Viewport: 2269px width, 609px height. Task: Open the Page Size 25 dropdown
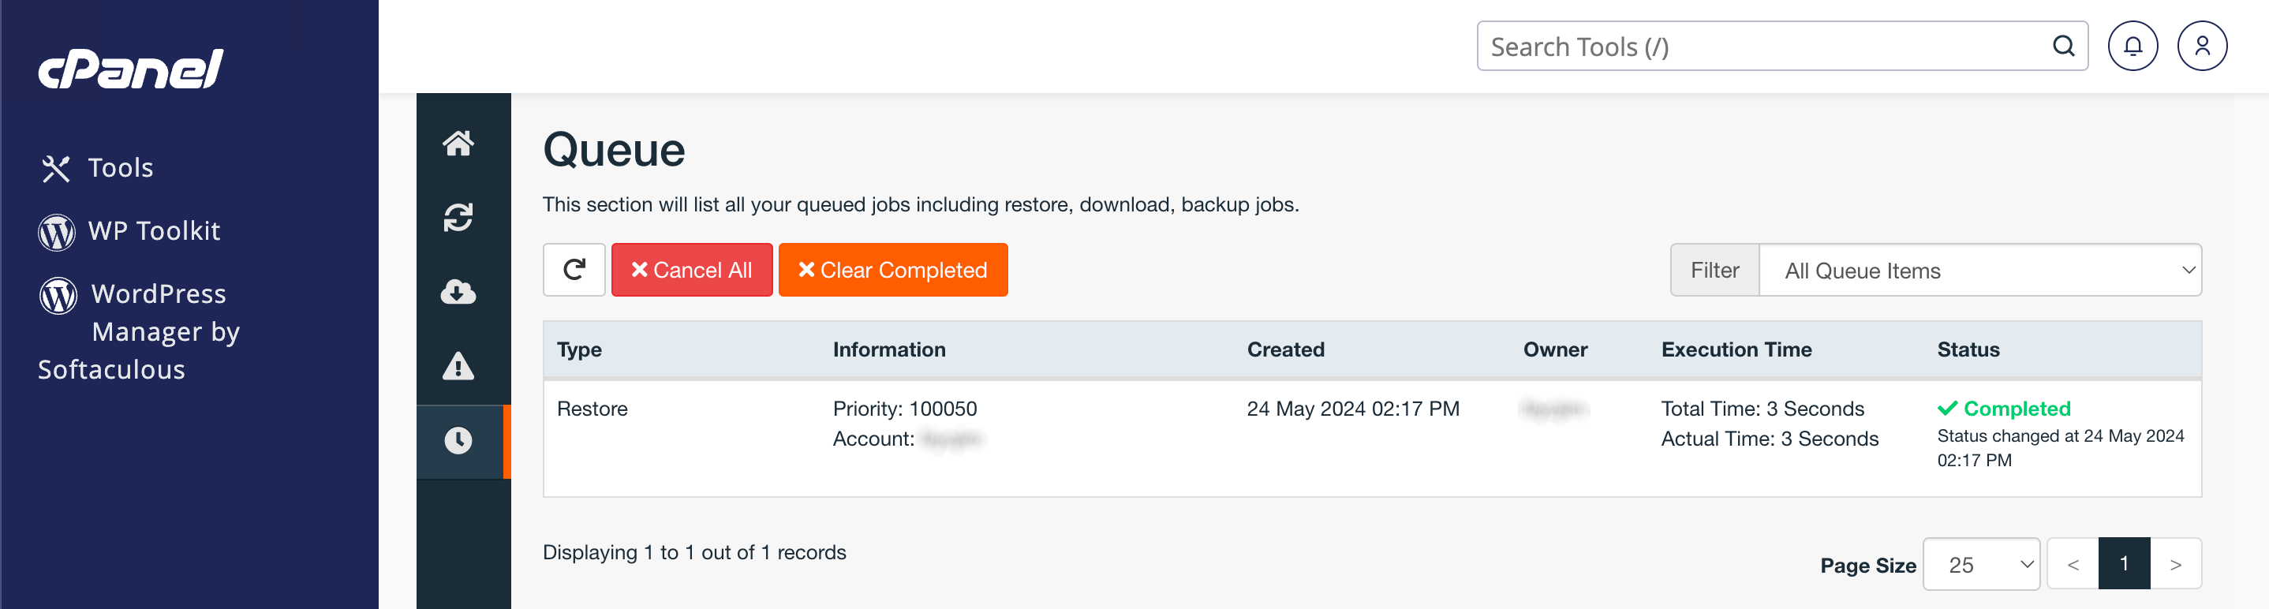[1981, 564]
